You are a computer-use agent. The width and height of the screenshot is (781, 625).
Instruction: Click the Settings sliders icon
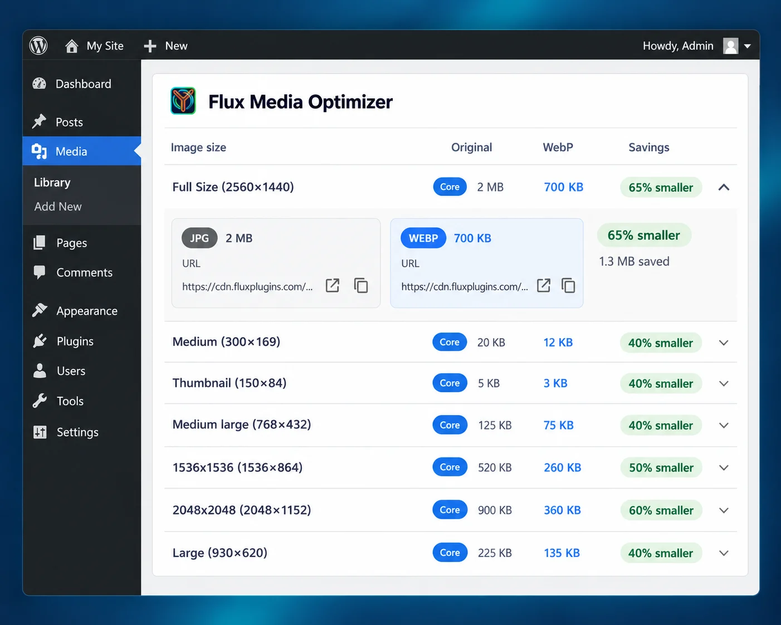click(x=40, y=432)
